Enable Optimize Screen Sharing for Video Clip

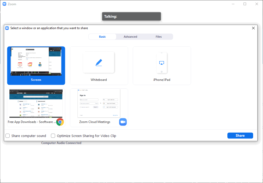(53, 136)
